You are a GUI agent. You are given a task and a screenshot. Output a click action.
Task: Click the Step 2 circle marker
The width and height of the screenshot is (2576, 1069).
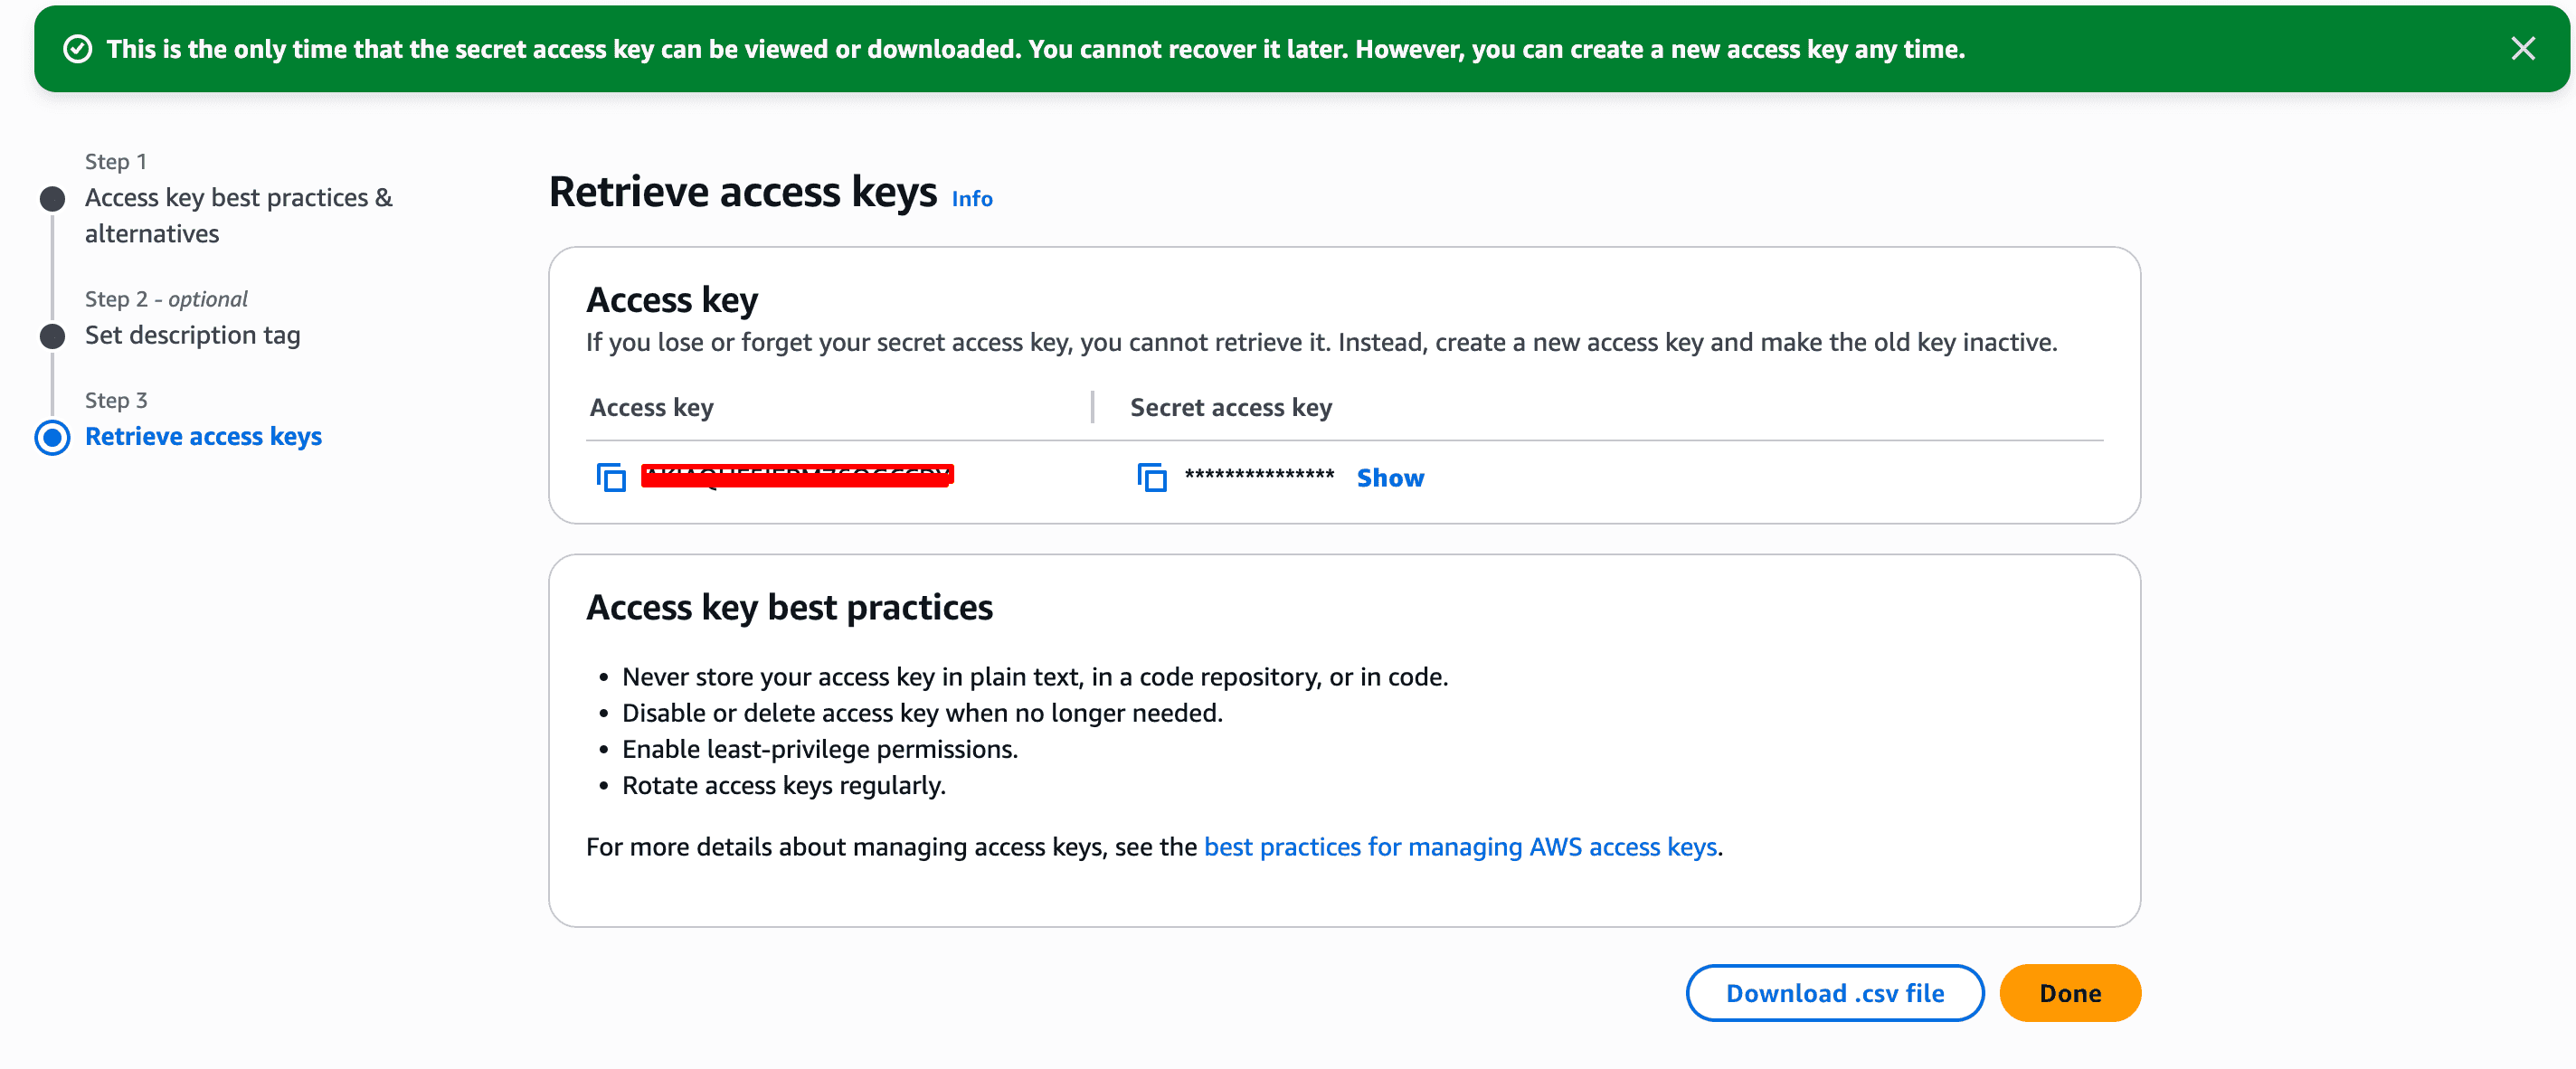click(53, 336)
